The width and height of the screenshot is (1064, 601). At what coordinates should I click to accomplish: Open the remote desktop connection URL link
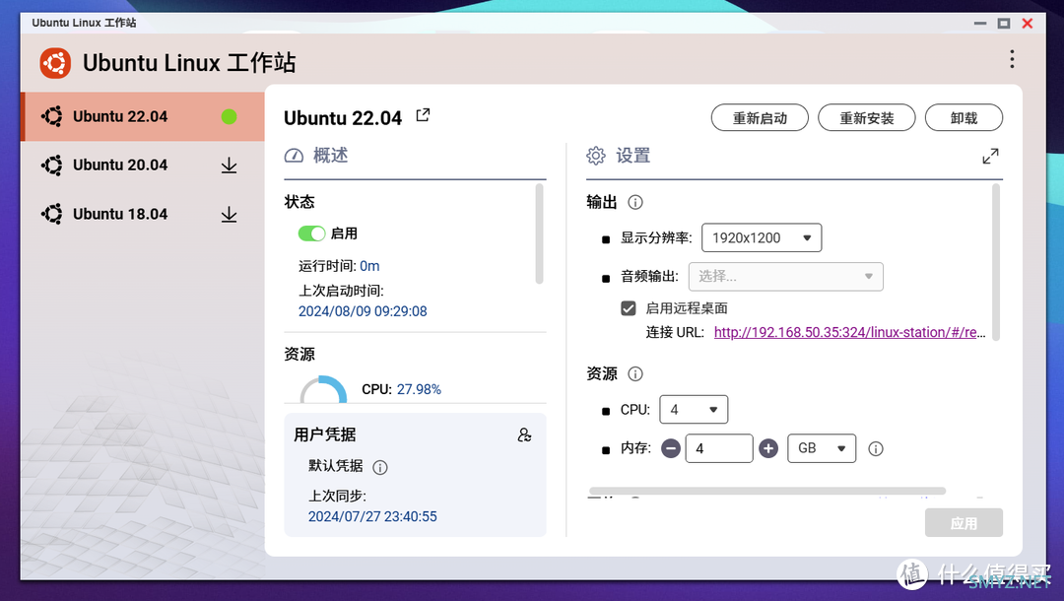tap(849, 332)
